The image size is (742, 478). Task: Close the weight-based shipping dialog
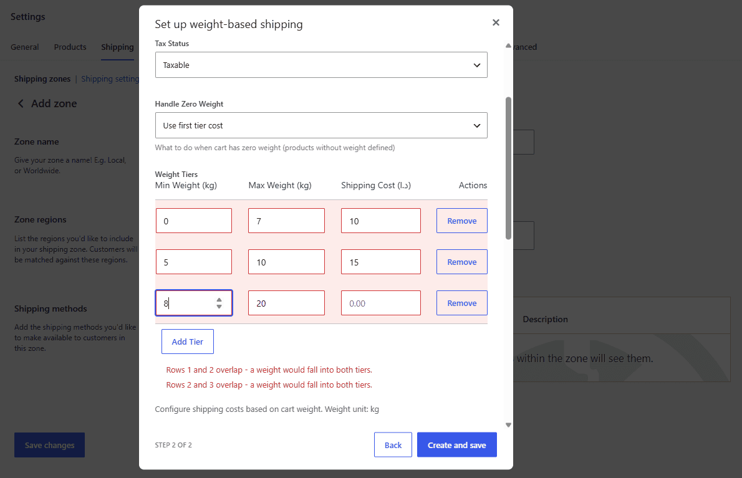(x=496, y=22)
